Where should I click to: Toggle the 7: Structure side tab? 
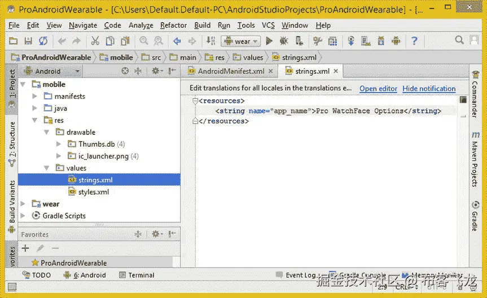(x=12, y=144)
